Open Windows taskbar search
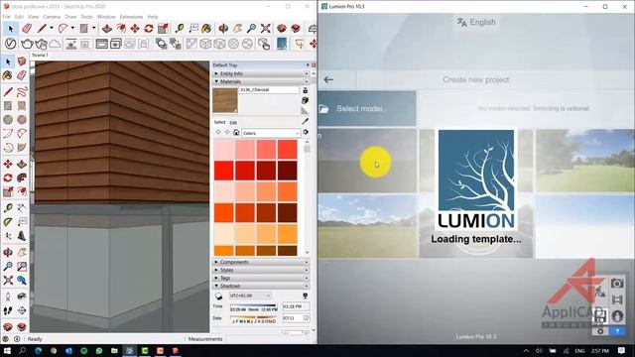Image resolution: width=635 pixels, height=357 pixels. click(23, 350)
